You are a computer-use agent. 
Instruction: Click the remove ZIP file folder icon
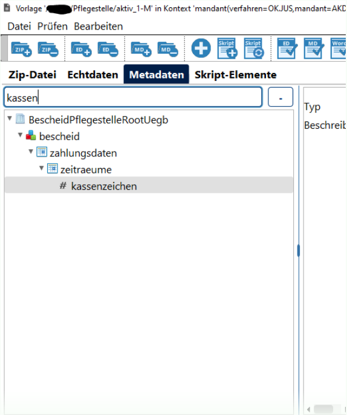[x=48, y=49]
